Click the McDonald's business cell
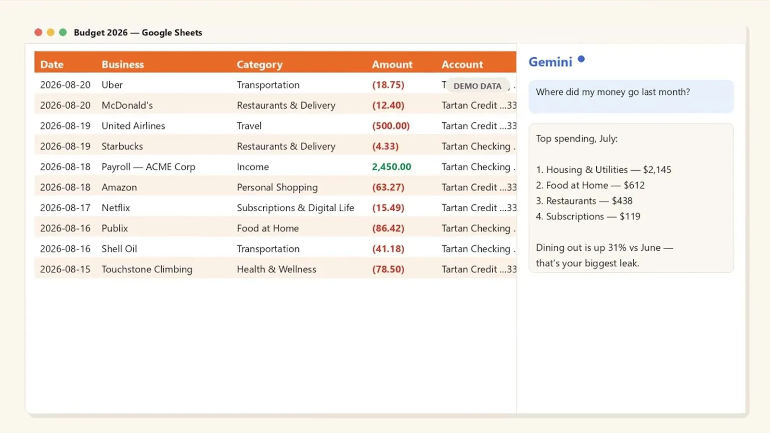The width and height of the screenshot is (770, 433). point(127,105)
